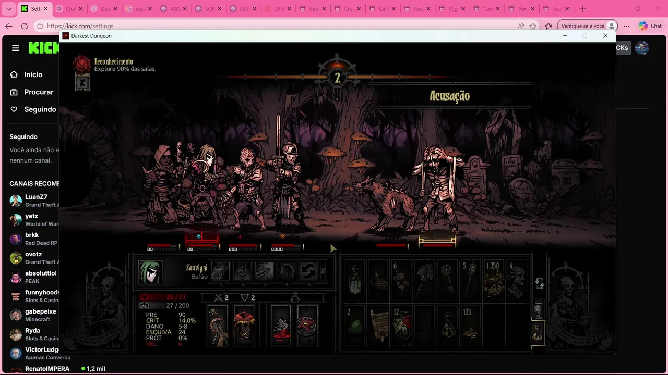This screenshot has height=375, width=668.
Task: Select the move-swap skill with two arrows
Action: [308, 271]
